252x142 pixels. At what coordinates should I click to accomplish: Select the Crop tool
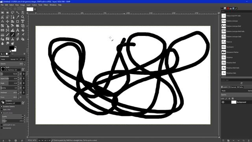click(x=18, y=21)
